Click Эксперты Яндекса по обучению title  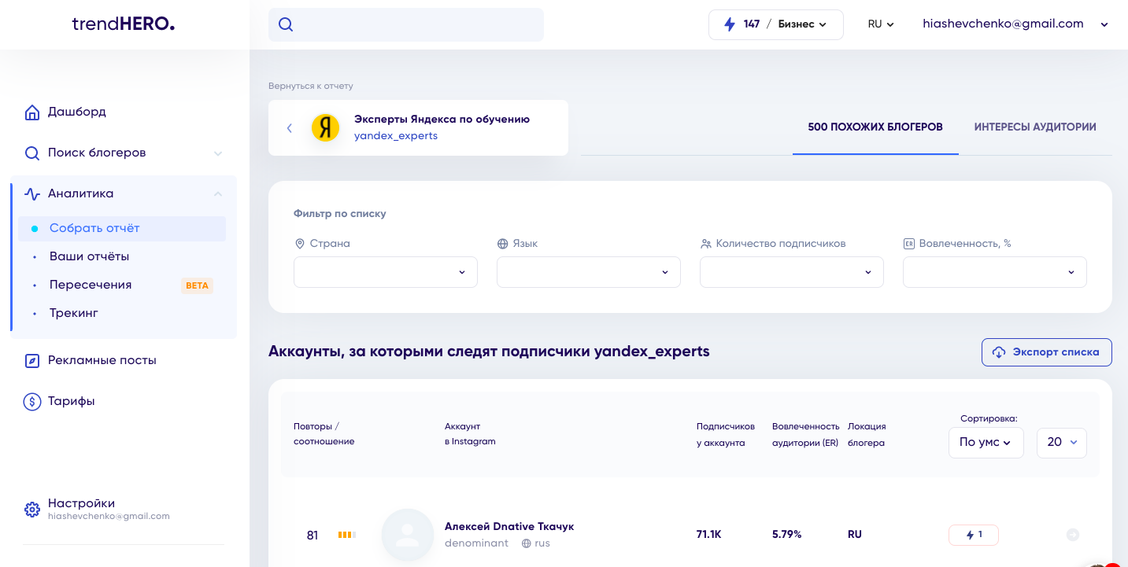442,120
